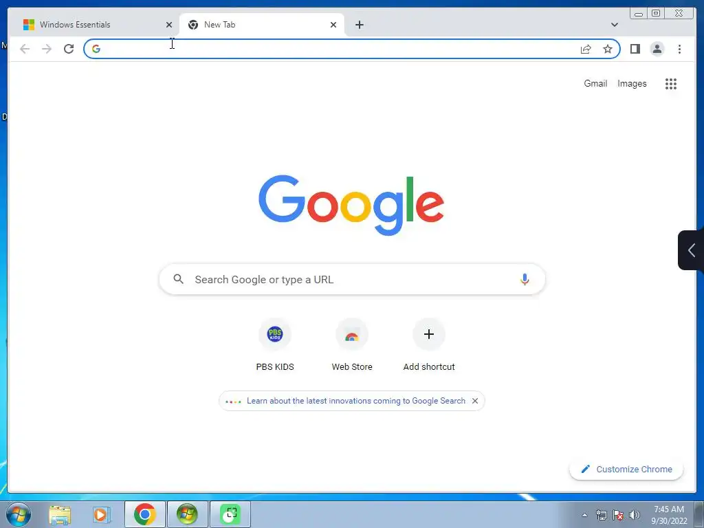The image size is (704, 528).
Task: Open the green screen capture taskbar app
Action: tap(230, 514)
